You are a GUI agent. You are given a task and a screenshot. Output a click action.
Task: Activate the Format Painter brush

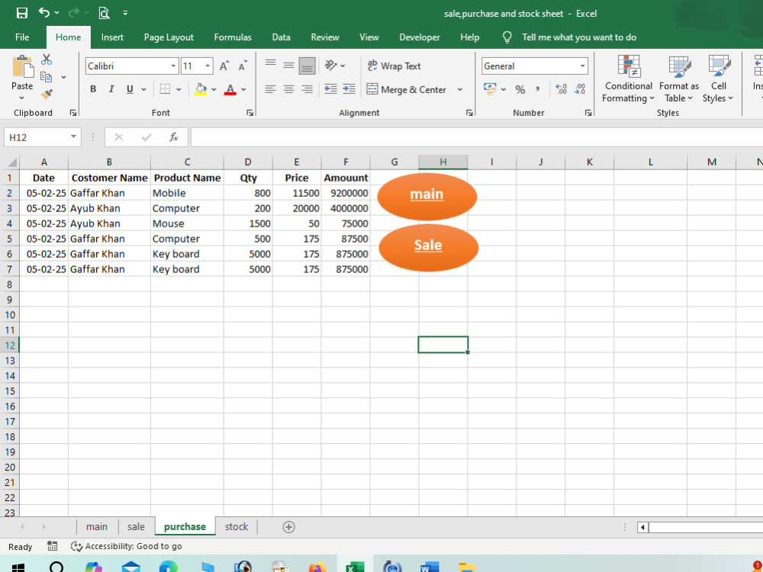click(47, 94)
